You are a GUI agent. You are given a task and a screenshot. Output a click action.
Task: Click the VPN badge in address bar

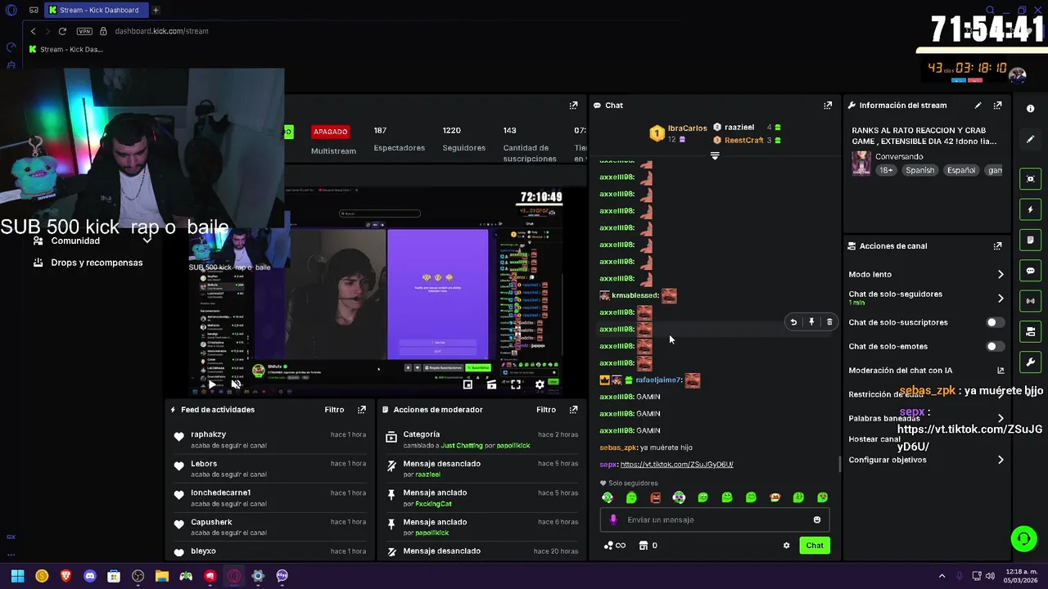tap(84, 31)
